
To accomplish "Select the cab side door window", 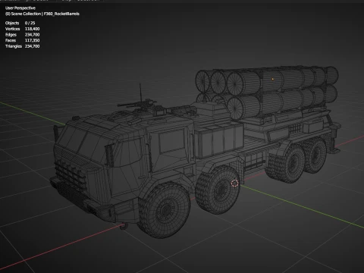I will 171,141.
